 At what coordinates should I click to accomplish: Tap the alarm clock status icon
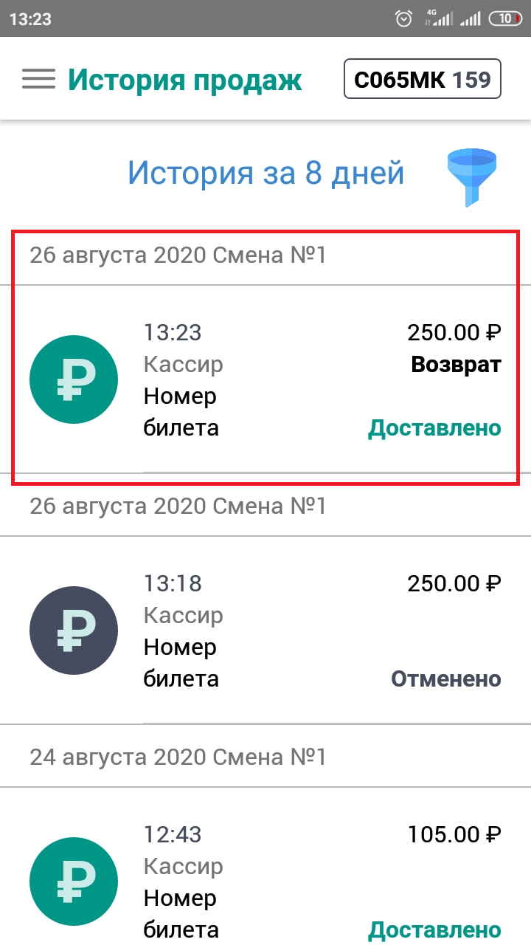click(x=404, y=18)
